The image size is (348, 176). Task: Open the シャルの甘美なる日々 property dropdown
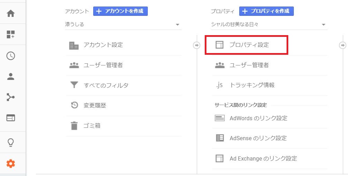(269, 24)
